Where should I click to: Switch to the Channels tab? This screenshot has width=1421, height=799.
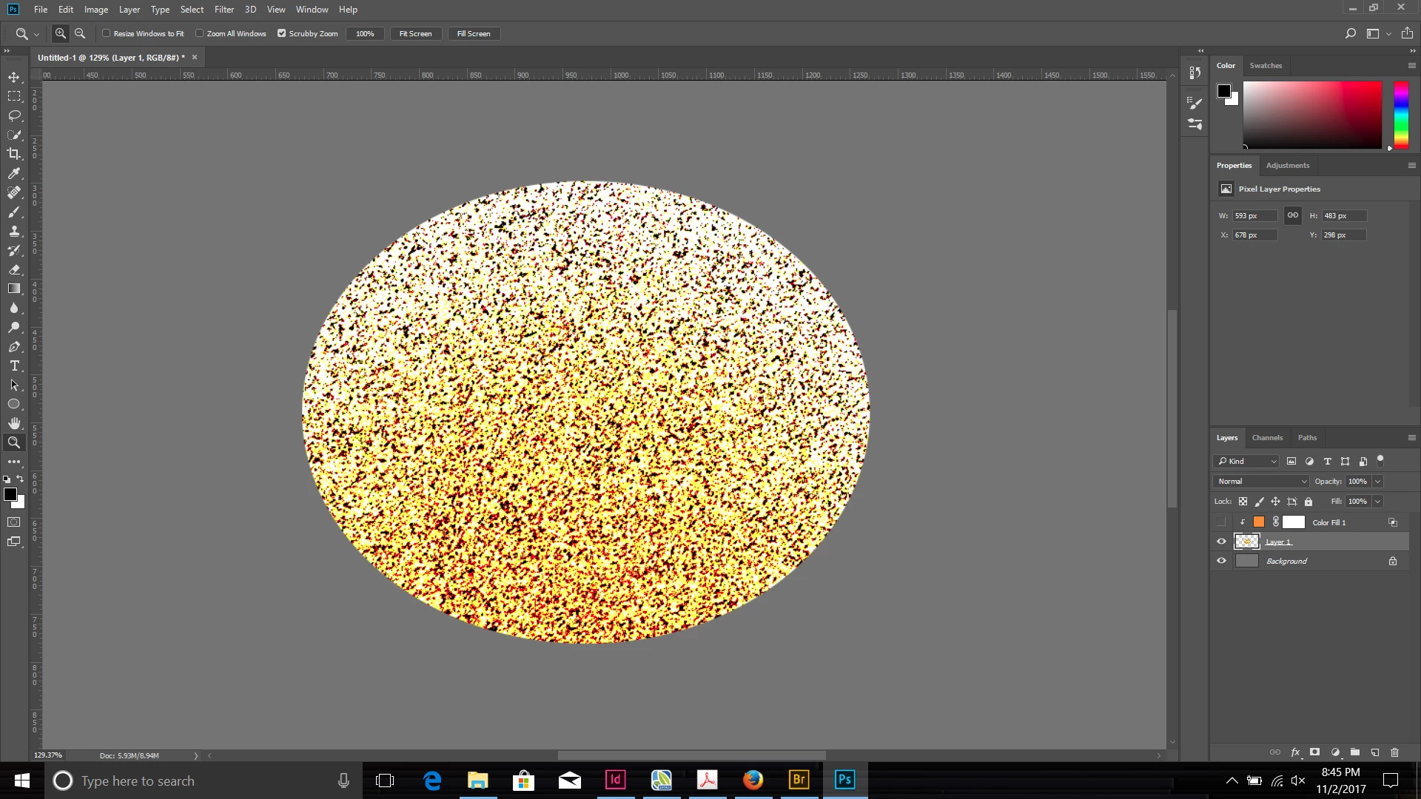pyautogui.click(x=1267, y=437)
